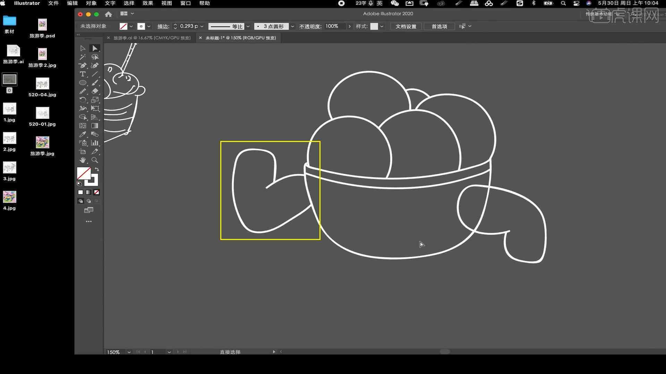Screen dimensions: 666x374
Task: Select the Direct Selection tool
Action: coord(95,48)
